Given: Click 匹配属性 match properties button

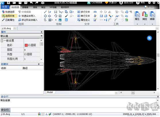Looking at the screenshot, I should (x=8, y=20).
